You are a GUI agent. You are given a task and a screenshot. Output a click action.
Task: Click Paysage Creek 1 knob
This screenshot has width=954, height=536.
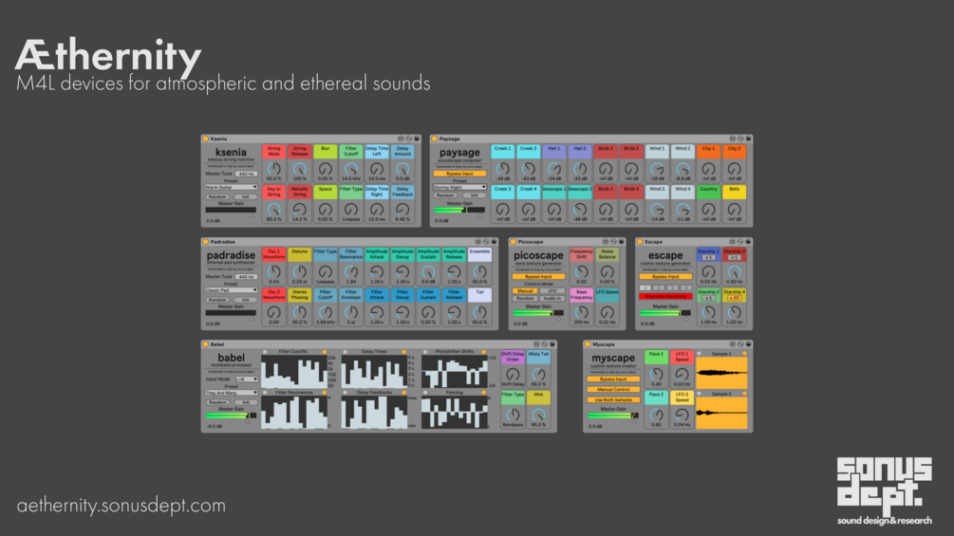(x=502, y=169)
